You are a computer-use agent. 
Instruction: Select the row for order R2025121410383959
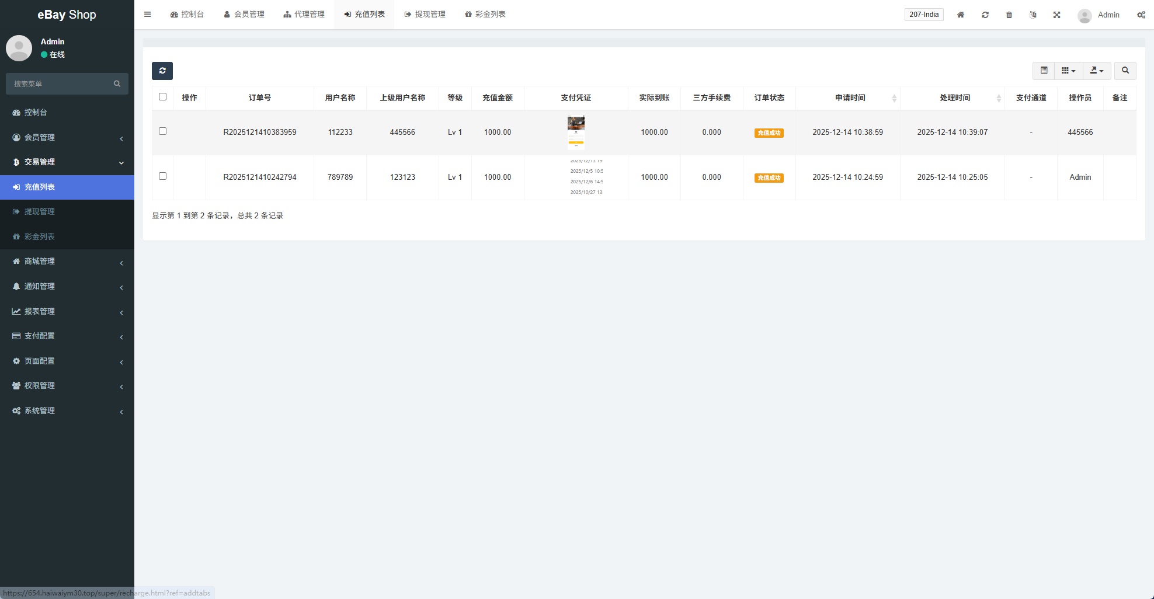[x=163, y=131]
